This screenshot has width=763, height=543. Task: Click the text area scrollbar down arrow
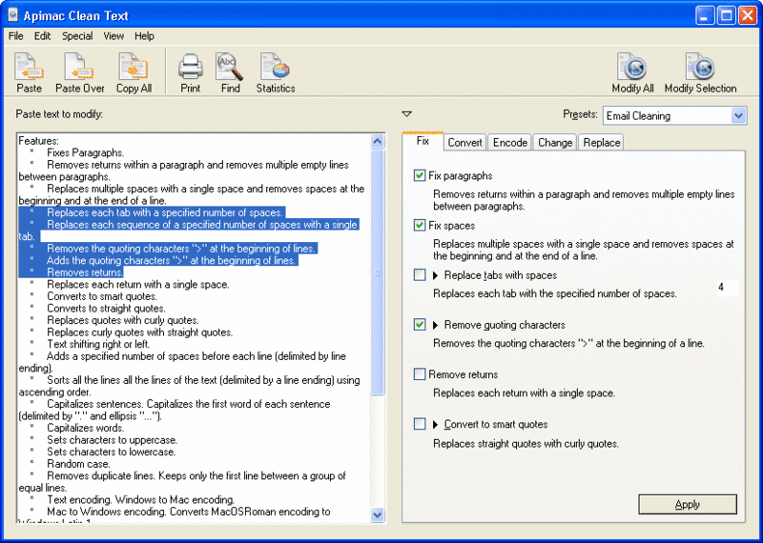pos(378,514)
